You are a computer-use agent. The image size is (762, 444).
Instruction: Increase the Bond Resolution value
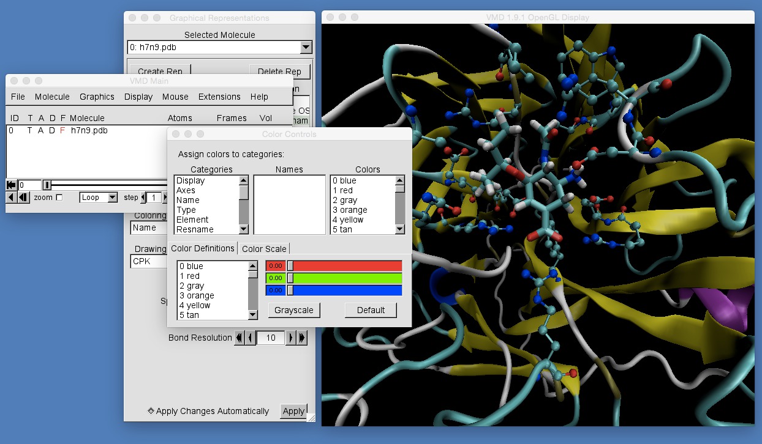pos(292,338)
